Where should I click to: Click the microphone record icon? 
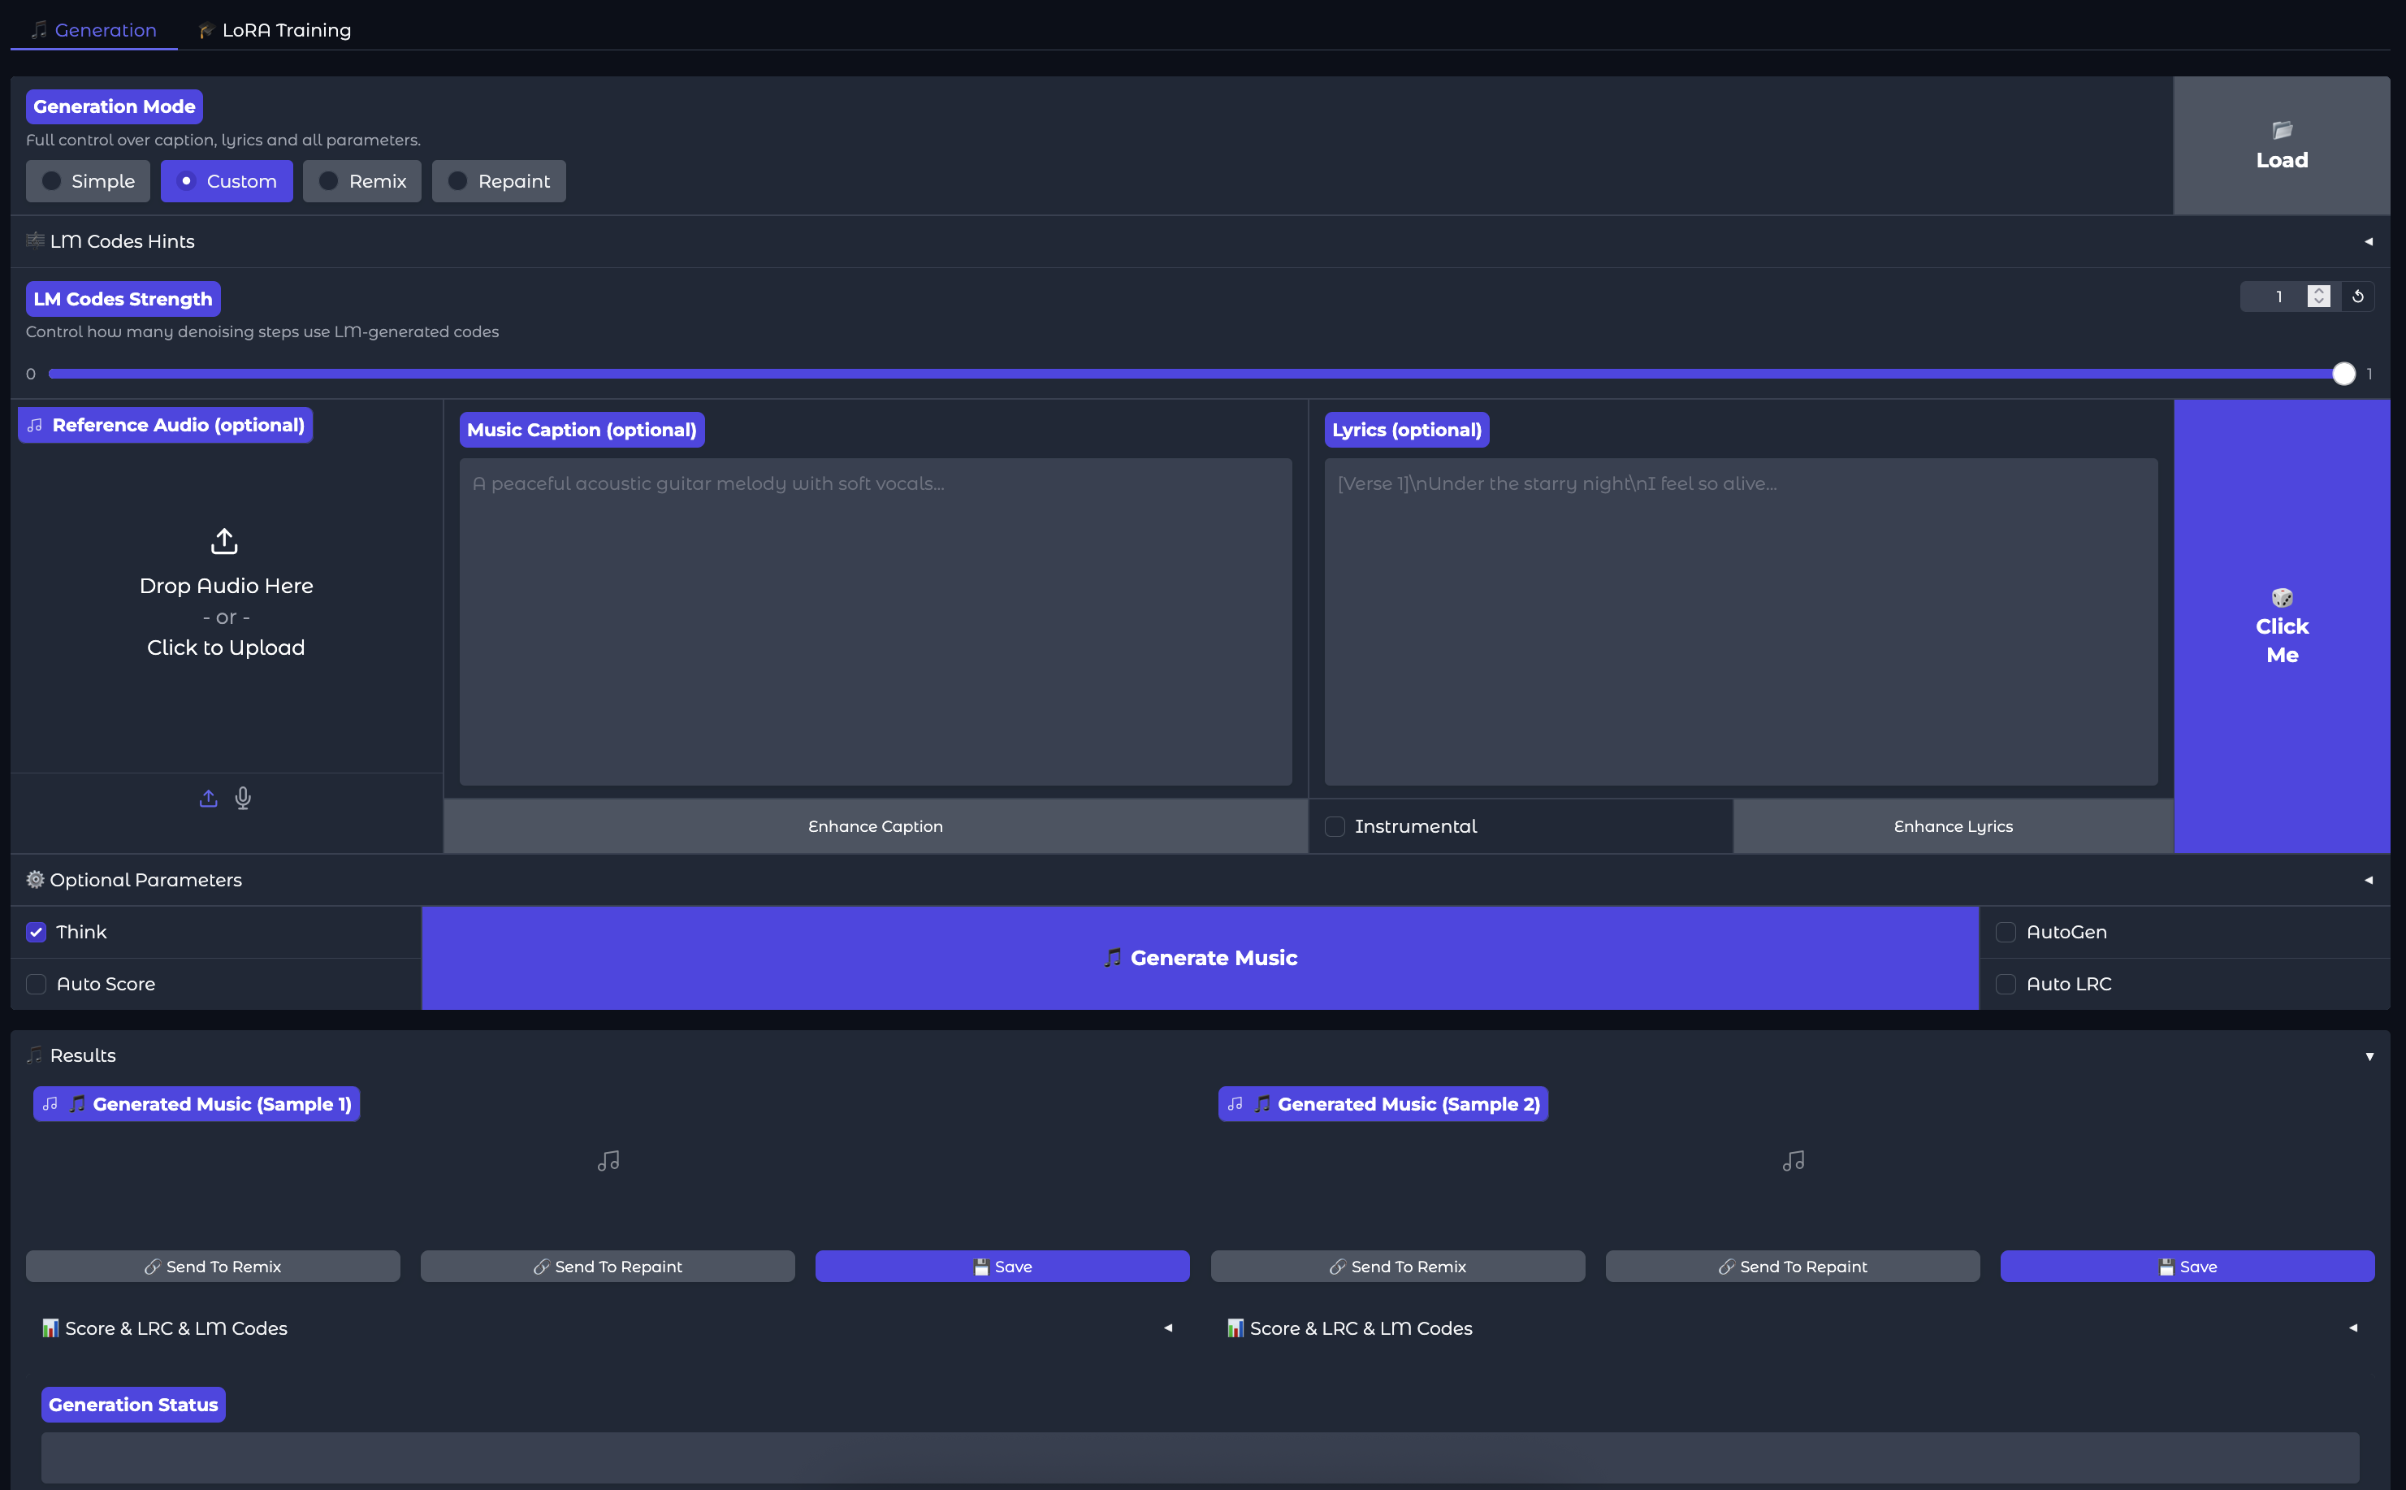[244, 798]
